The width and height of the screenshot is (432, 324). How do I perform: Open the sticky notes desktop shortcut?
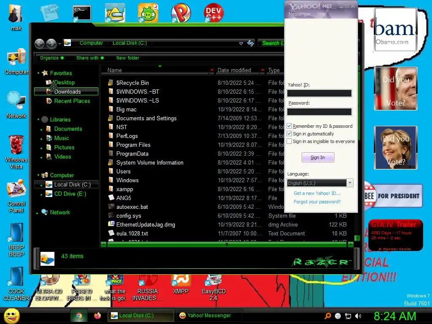(49, 12)
